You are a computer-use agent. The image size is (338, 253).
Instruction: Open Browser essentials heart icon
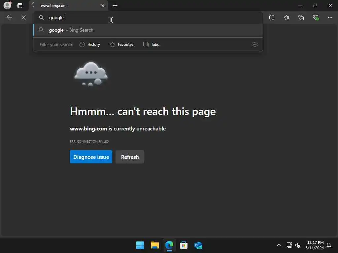coord(316,17)
